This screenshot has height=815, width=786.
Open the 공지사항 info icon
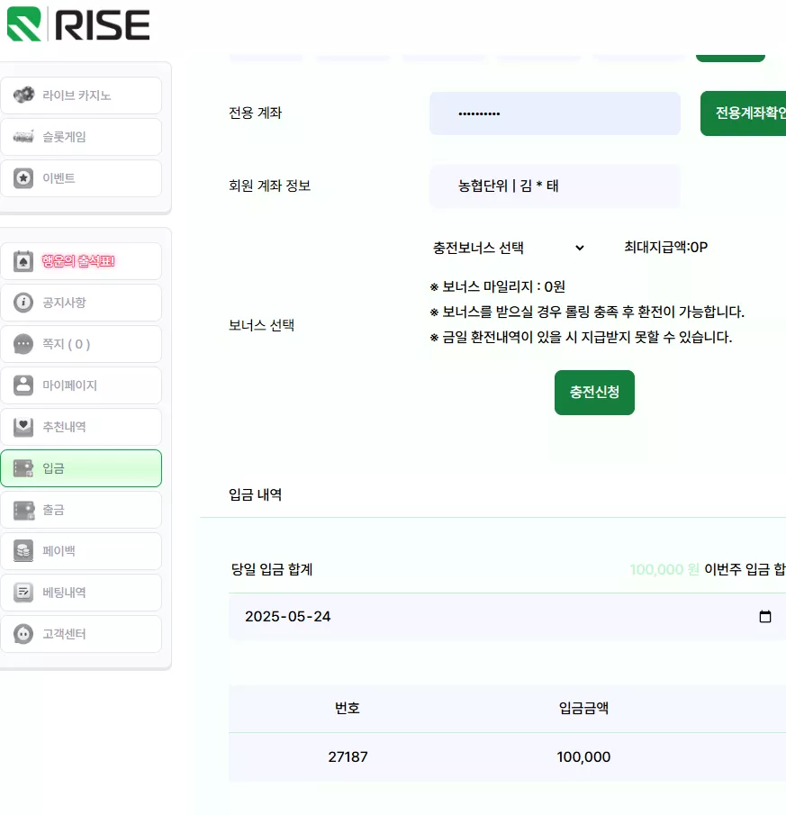(x=23, y=303)
